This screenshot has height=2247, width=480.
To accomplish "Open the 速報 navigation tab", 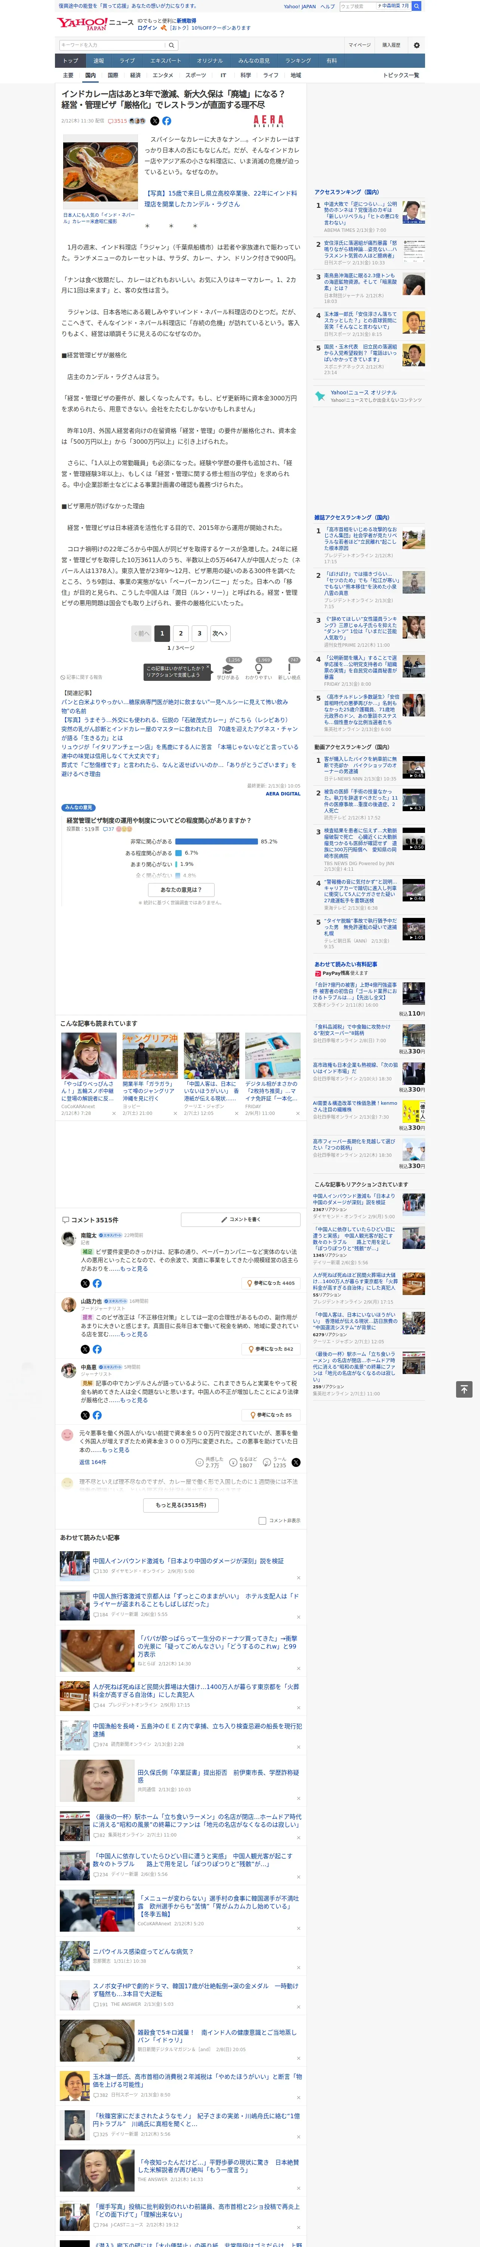I will tap(98, 61).
